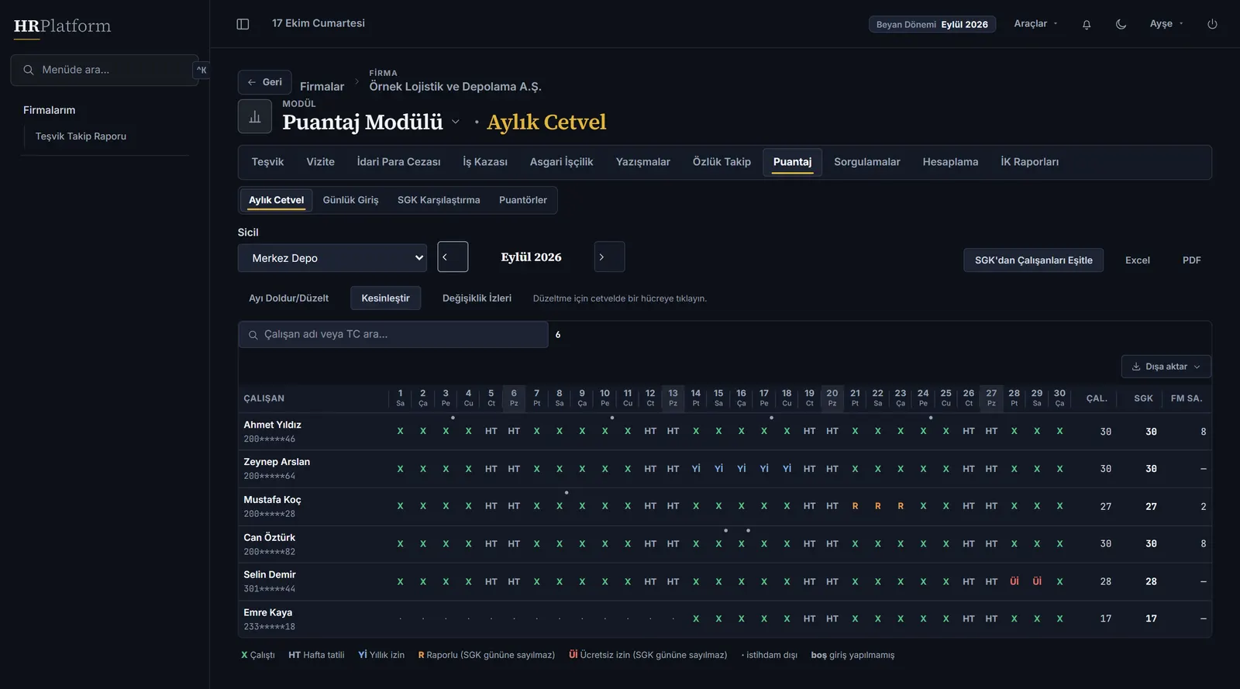Open the Ayşe user menu

[x=1166, y=24]
